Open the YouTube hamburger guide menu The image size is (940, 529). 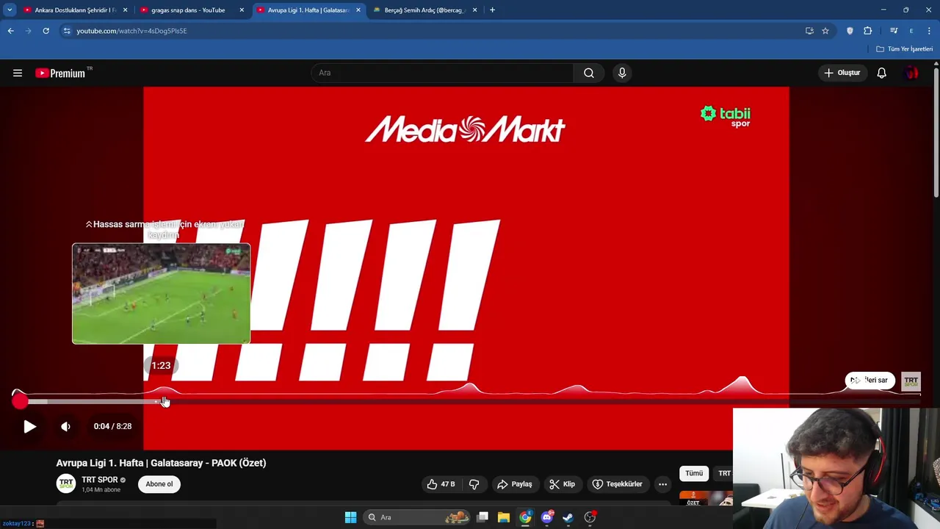click(18, 73)
